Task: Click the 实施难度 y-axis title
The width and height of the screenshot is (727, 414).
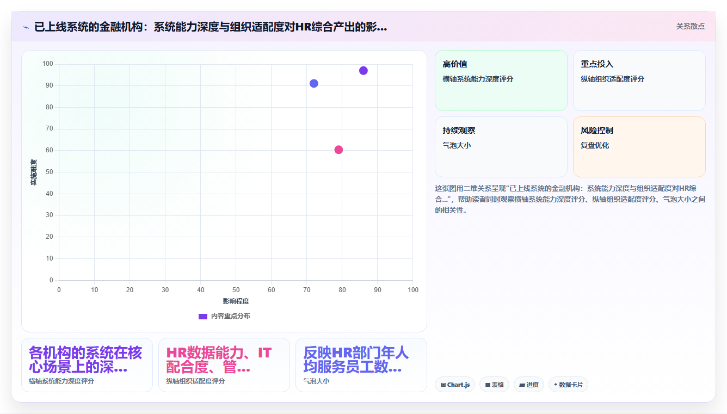Action: coord(34,172)
